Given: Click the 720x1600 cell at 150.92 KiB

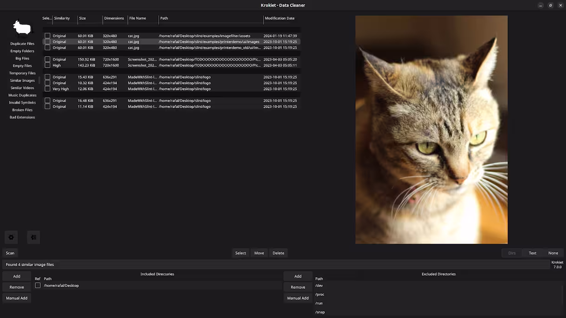Looking at the screenshot, I should tap(111, 59).
